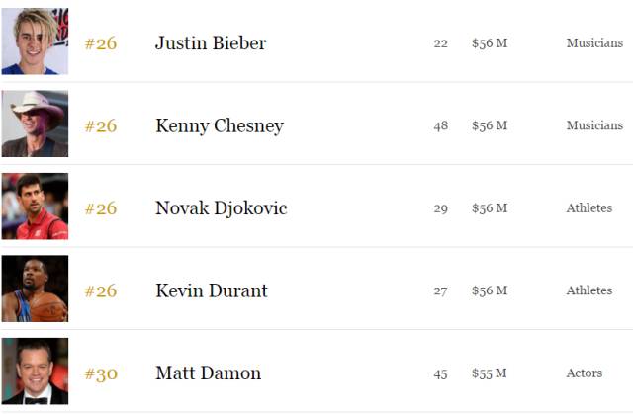This screenshot has width=633, height=414.
Task: Click Musicians category beside Kenny Chesney
Action: (594, 125)
